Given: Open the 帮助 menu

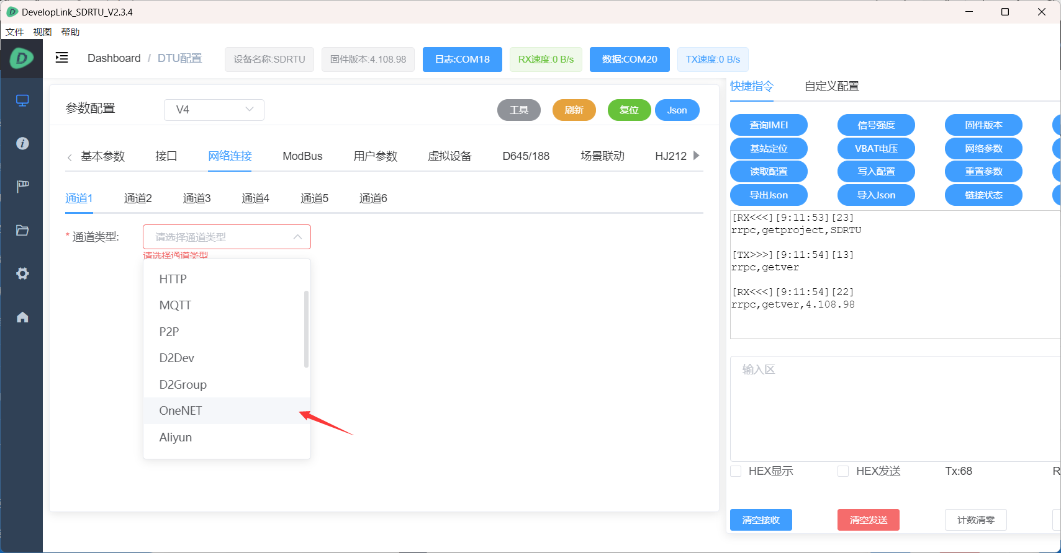Looking at the screenshot, I should click(x=70, y=32).
